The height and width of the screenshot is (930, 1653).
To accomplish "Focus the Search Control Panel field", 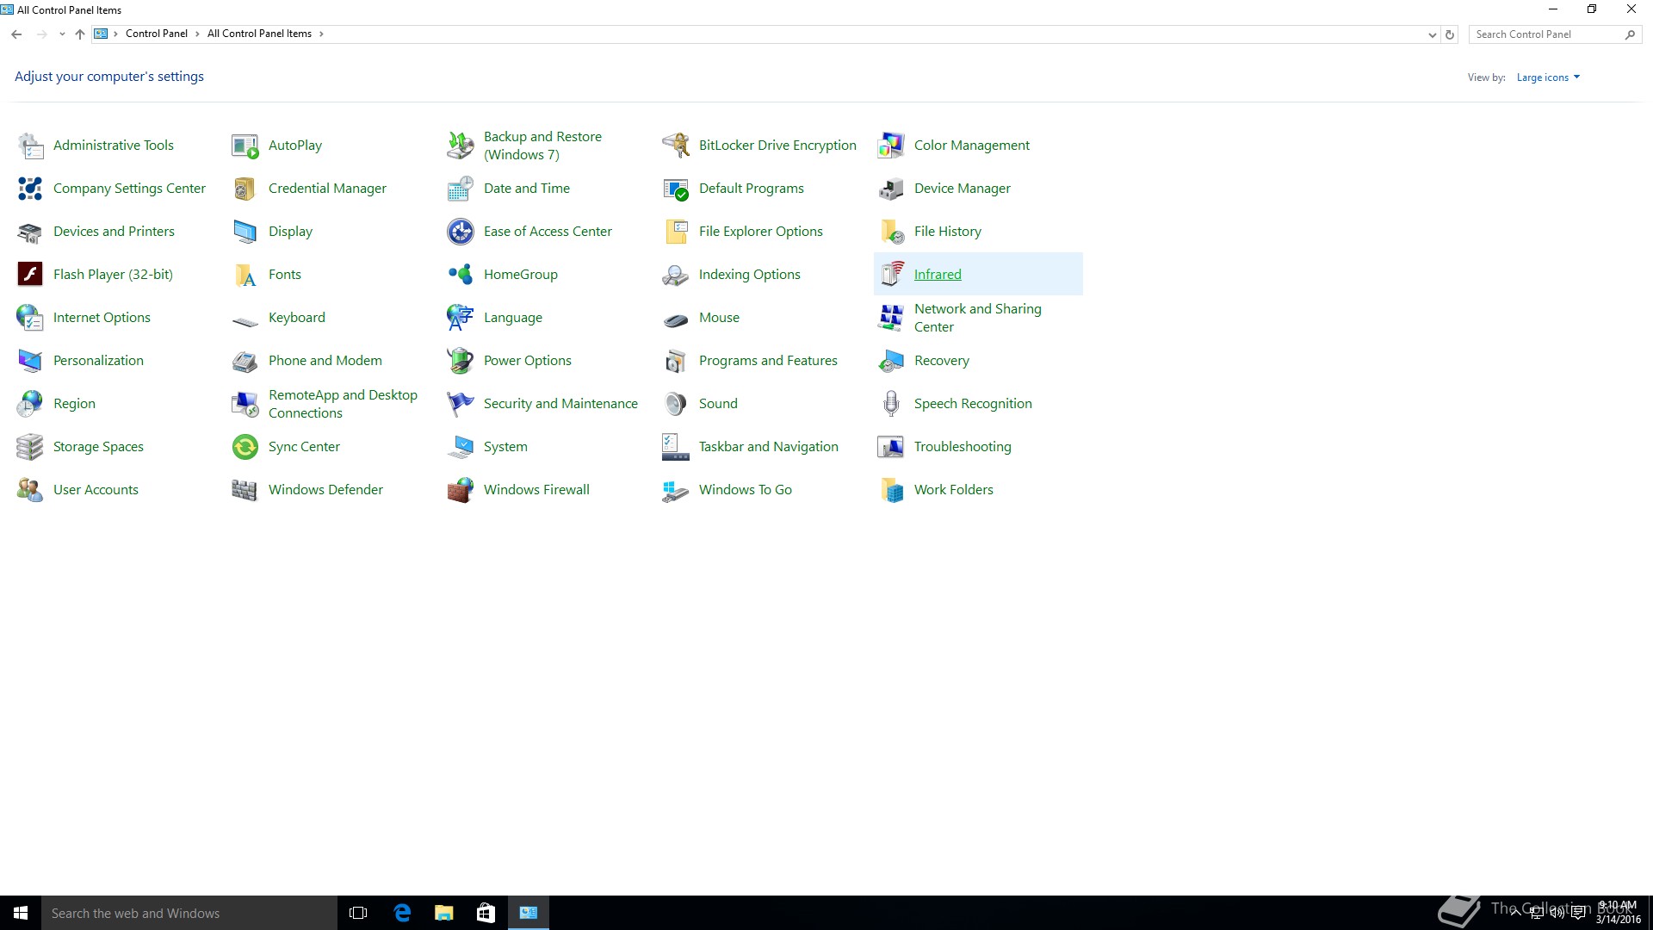I will [1553, 34].
